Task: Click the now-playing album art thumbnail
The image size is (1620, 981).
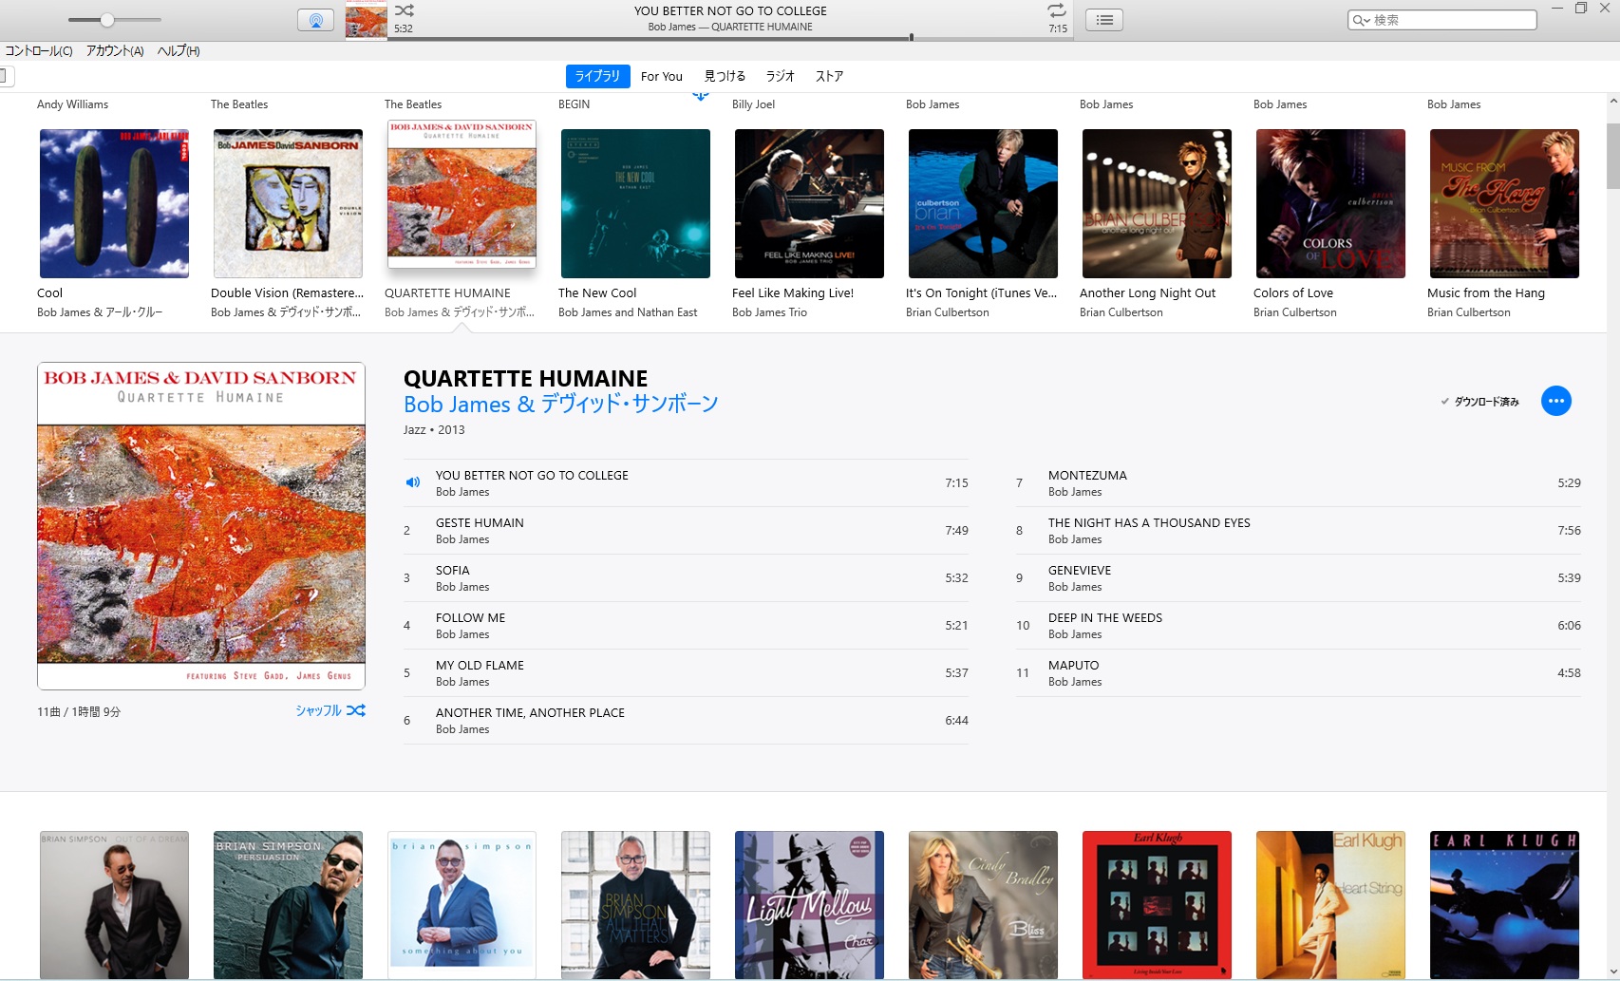Action: [x=366, y=20]
